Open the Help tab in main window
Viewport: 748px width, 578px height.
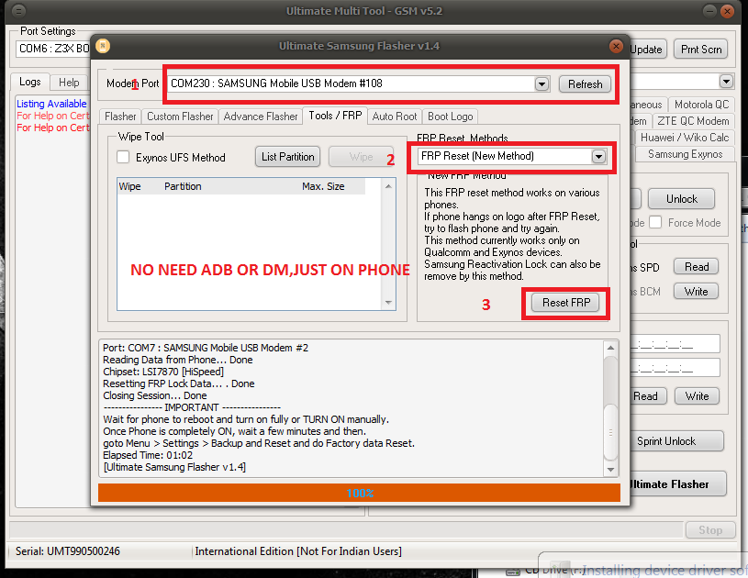click(x=69, y=83)
